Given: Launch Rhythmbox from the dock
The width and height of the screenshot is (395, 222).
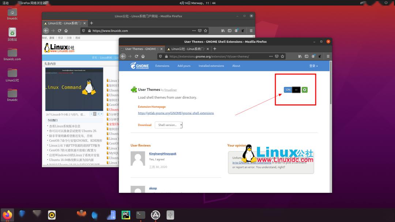Looking at the screenshot, I should pos(52,215).
